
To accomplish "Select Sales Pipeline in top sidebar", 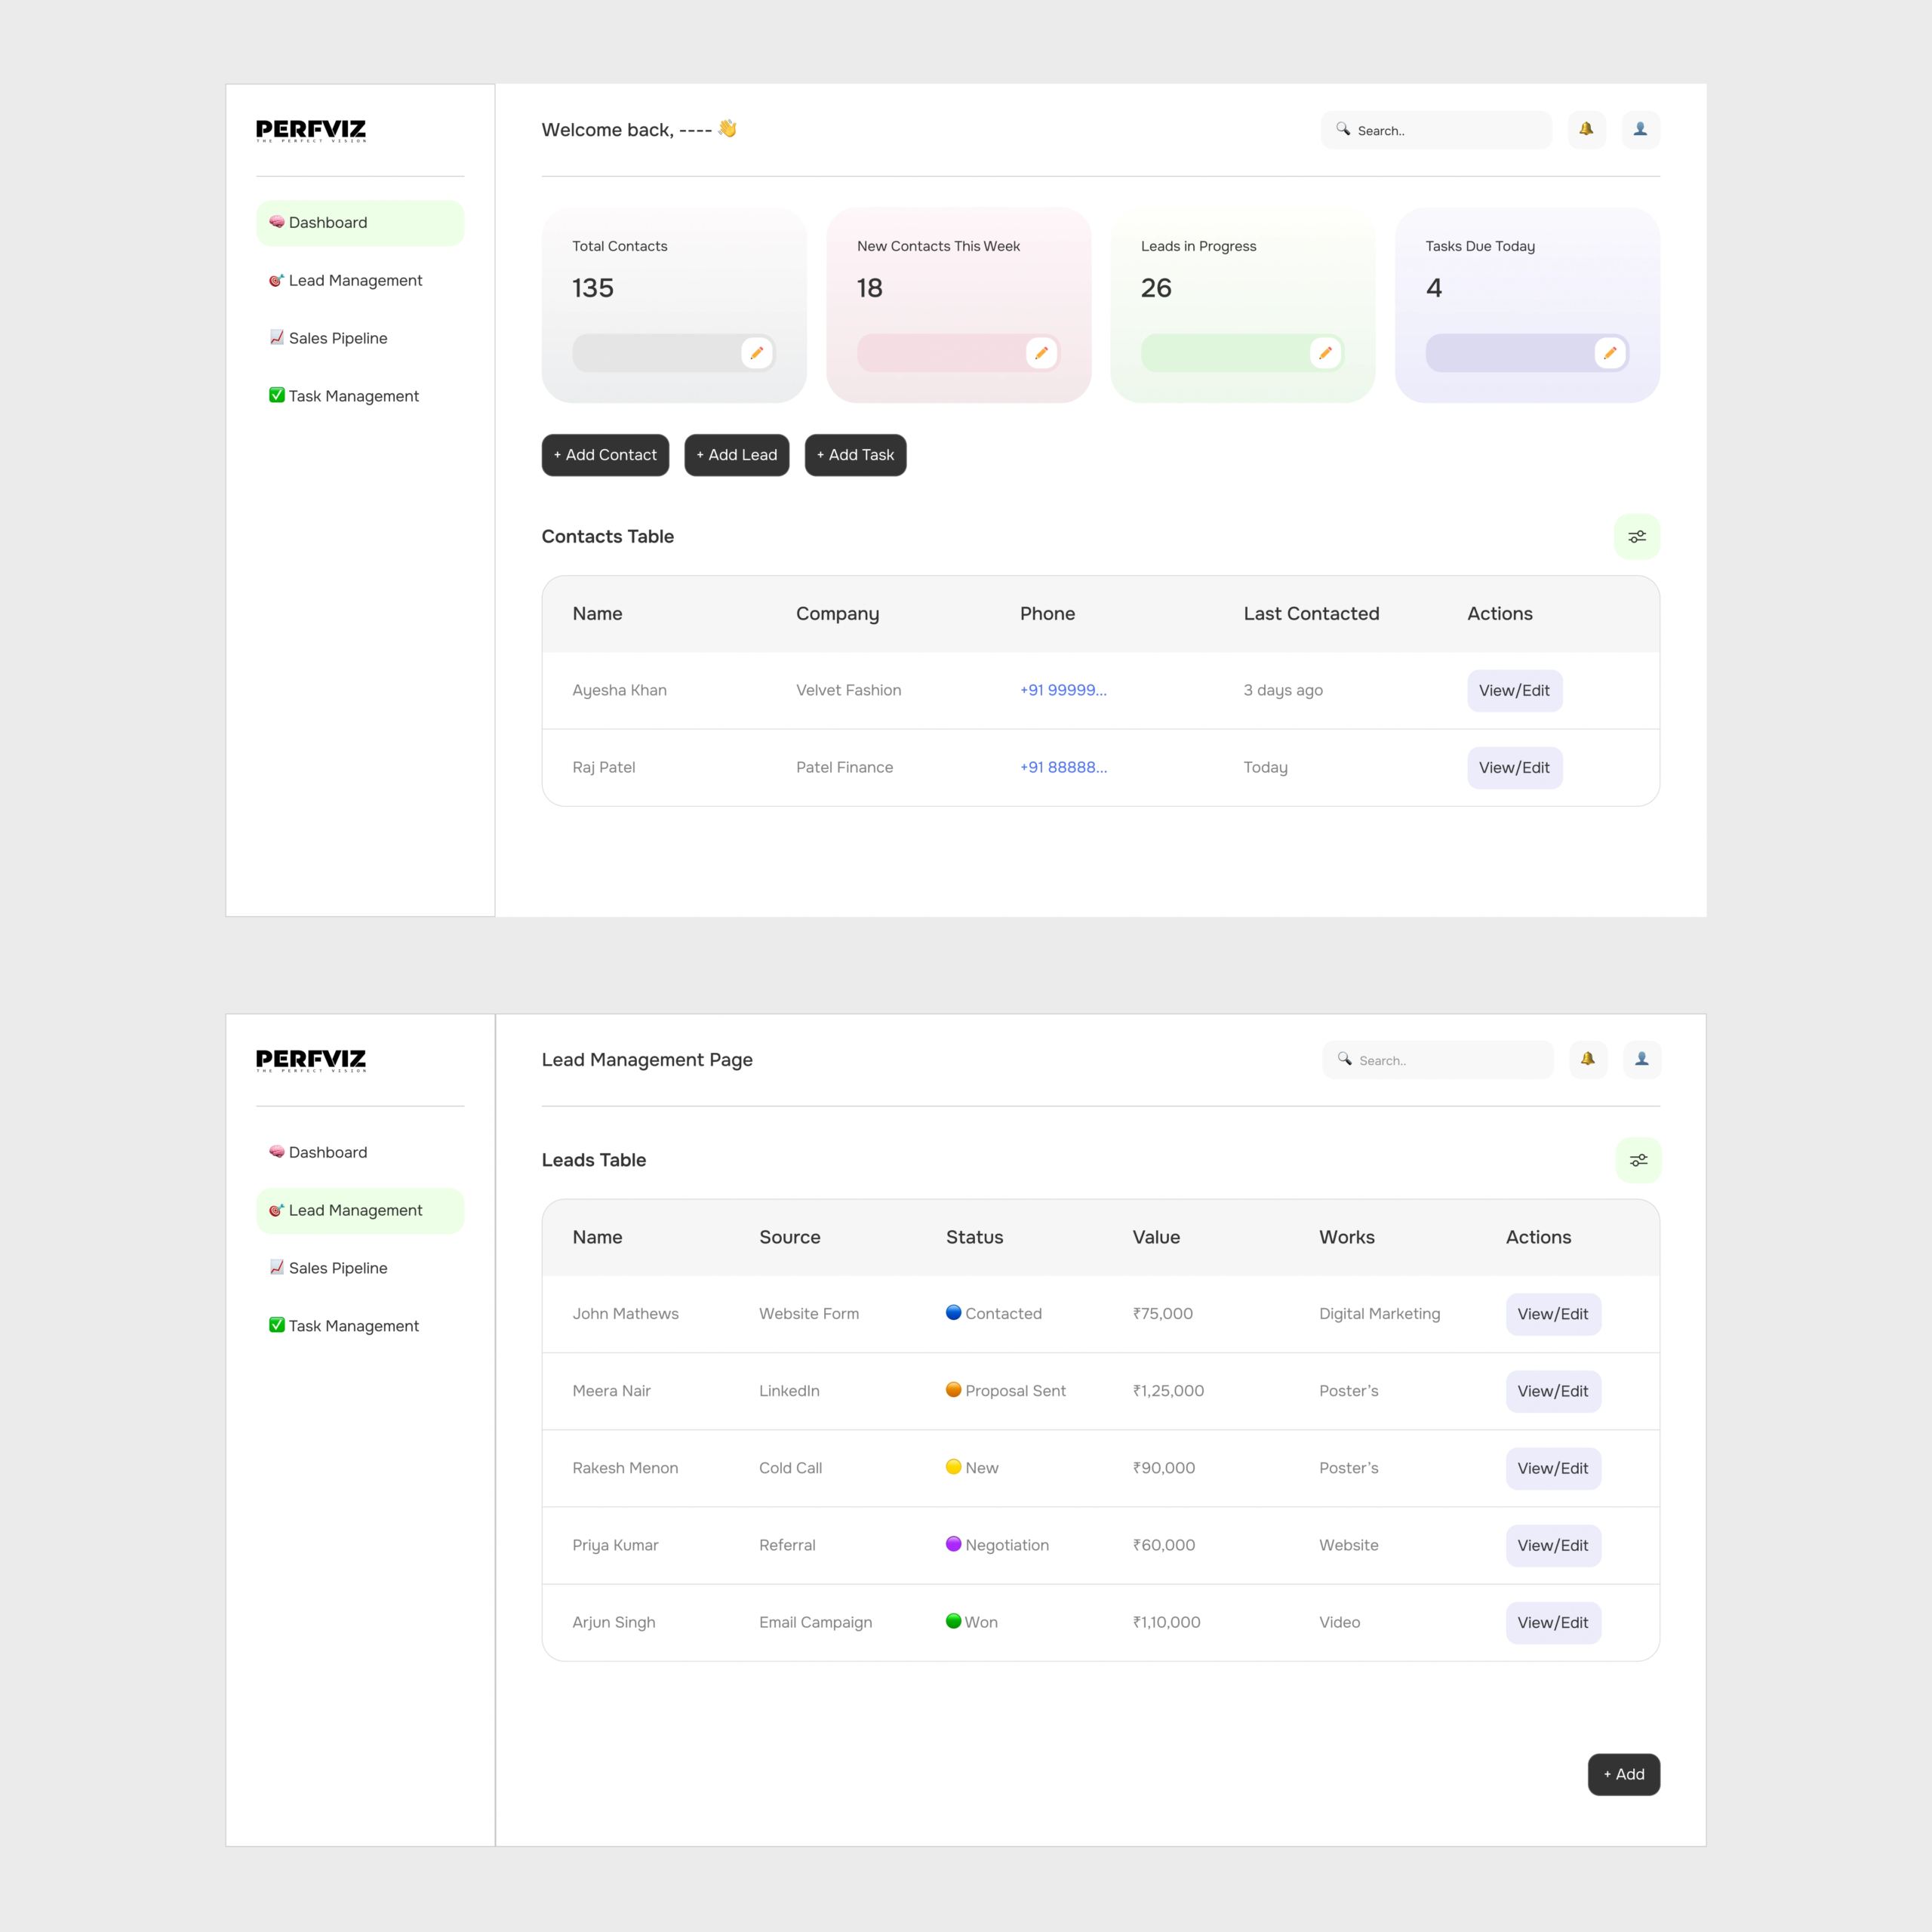I will pyautogui.click(x=337, y=338).
